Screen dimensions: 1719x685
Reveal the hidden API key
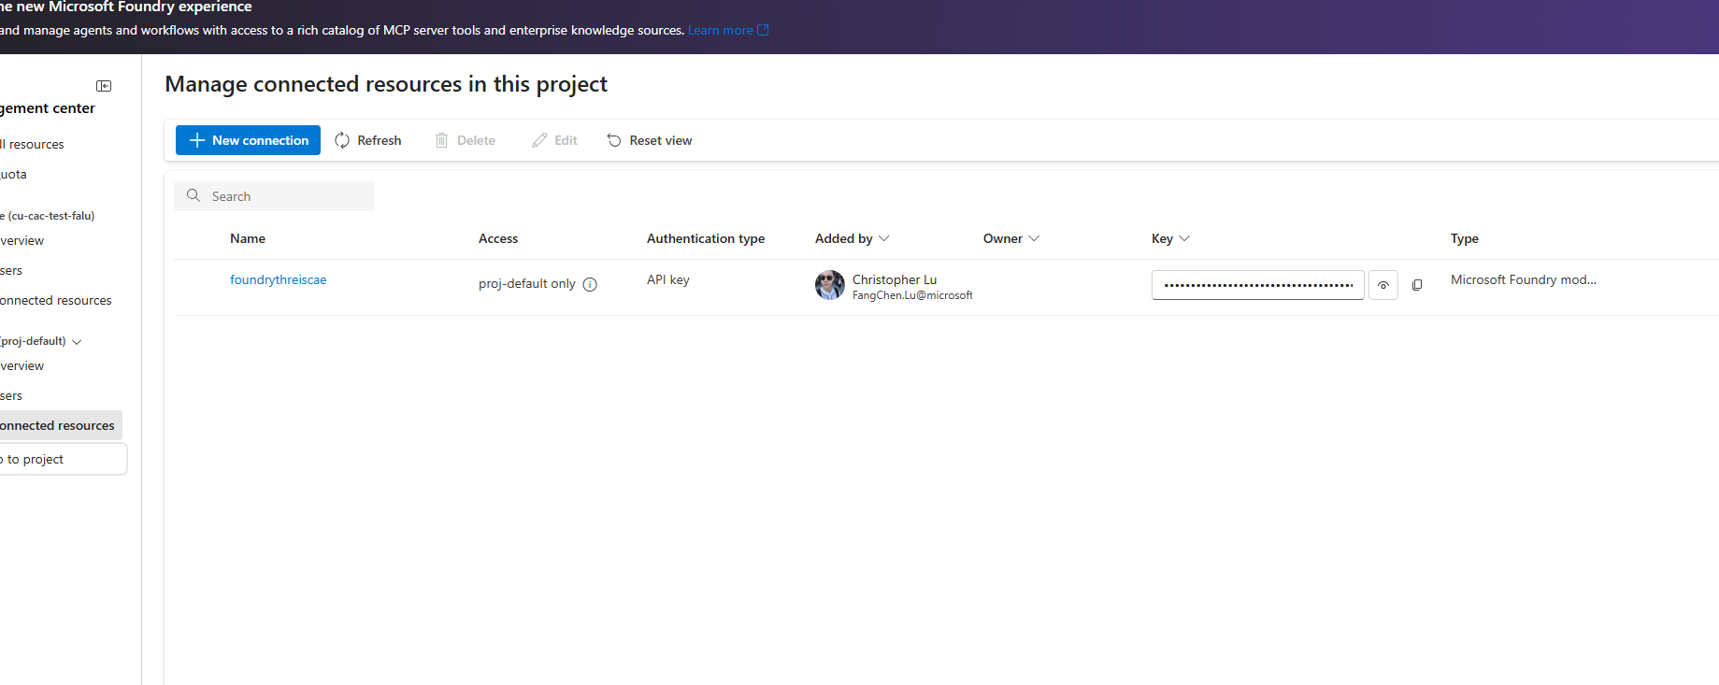1383,285
